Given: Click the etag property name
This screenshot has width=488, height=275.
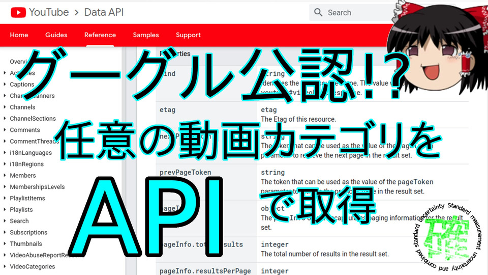Looking at the screenshot, I should (x=167, y=110).
